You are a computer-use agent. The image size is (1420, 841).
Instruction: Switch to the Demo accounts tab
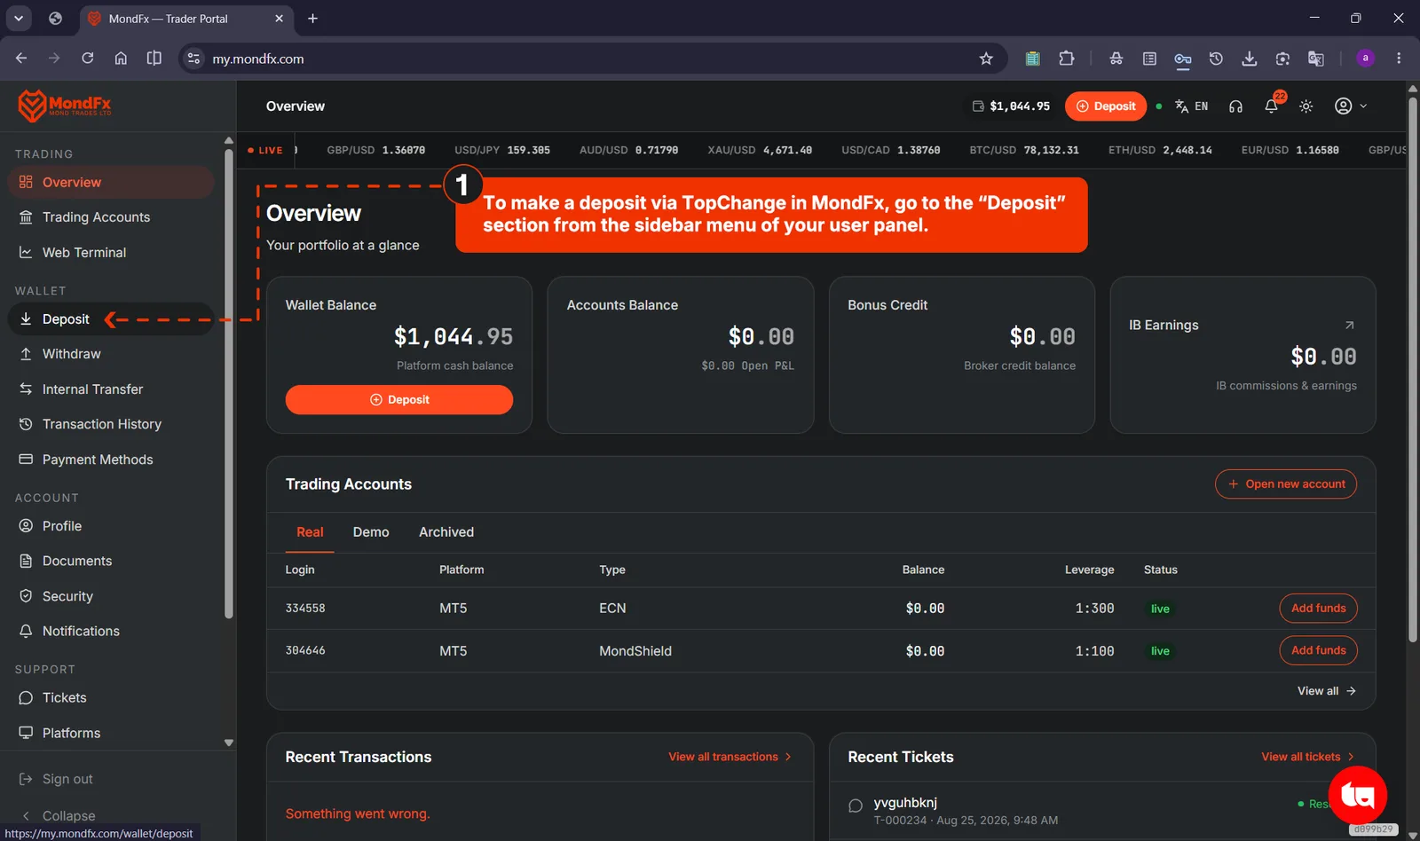pyautogui.click(x=371, y=532)
